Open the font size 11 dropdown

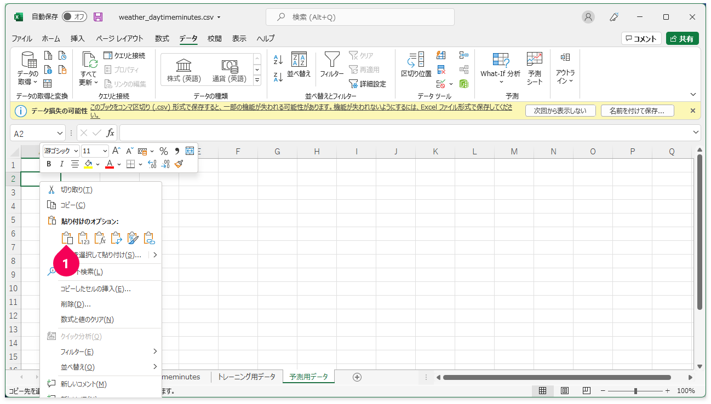[x=105, y=151]
